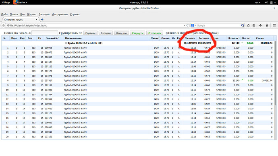This screenshot has height=156, width=278.
Task: Click the Поиск по Зав.№ input field
Action: click(x=45, y=33)
